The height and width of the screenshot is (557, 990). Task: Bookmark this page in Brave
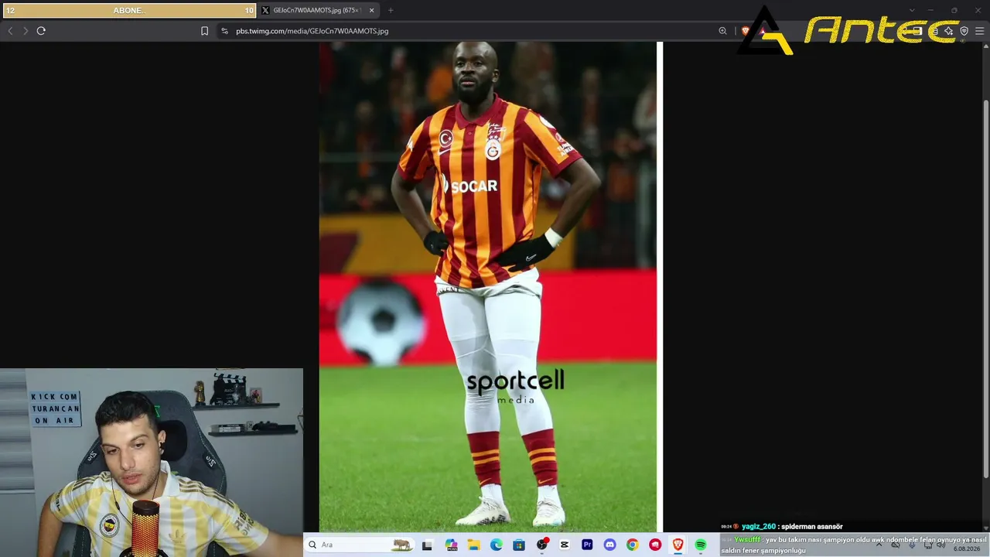[204, 31]
